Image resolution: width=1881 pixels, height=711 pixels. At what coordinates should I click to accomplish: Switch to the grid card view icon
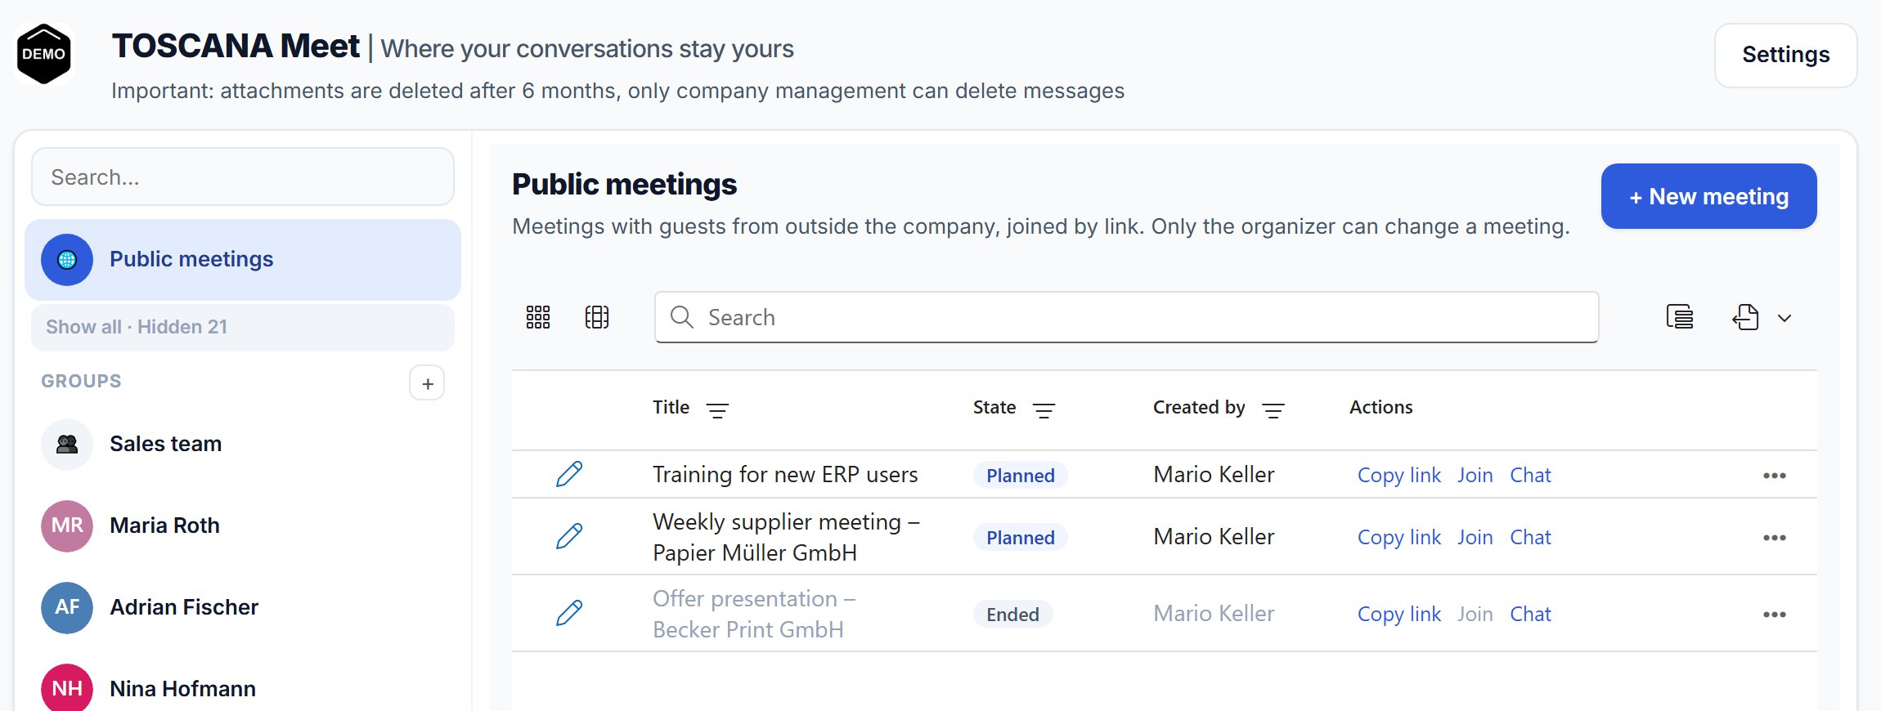click(x=538, y=317)
